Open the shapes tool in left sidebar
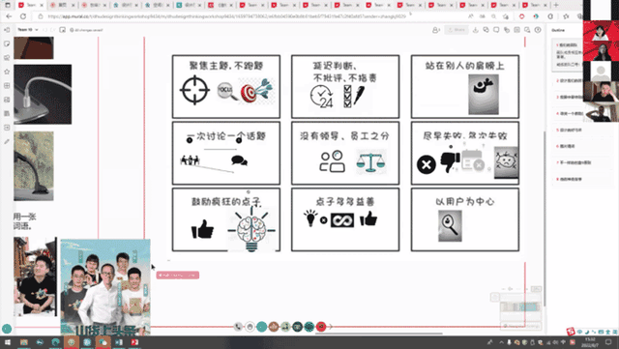This screenshot has height=349, width=619. (7, 58)
